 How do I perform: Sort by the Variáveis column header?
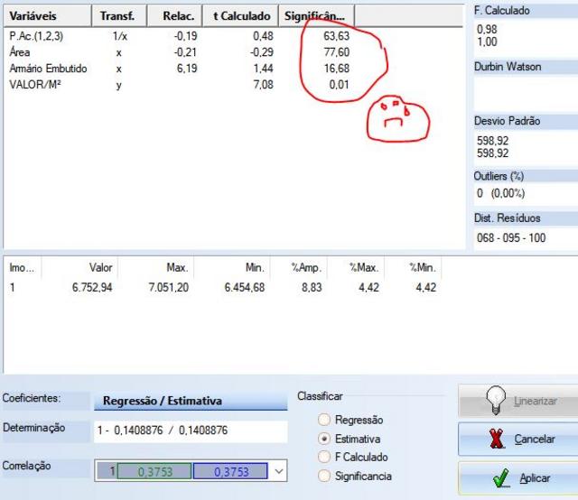[x=47, y=16]
